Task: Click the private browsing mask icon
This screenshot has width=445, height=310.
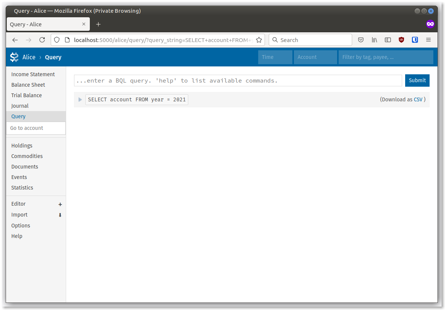Action: [x=430, y=24]
